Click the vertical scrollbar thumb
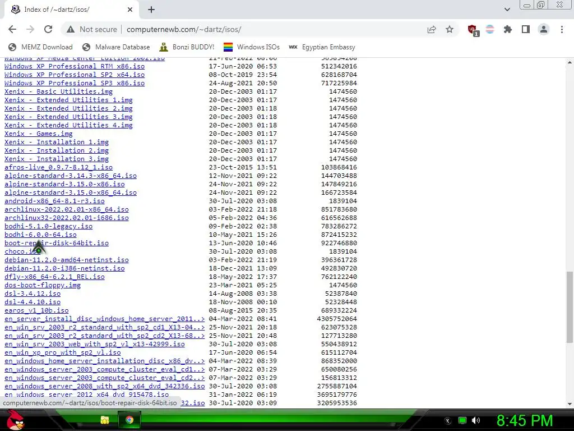This screenshot has height=431, width=574. 570,307
